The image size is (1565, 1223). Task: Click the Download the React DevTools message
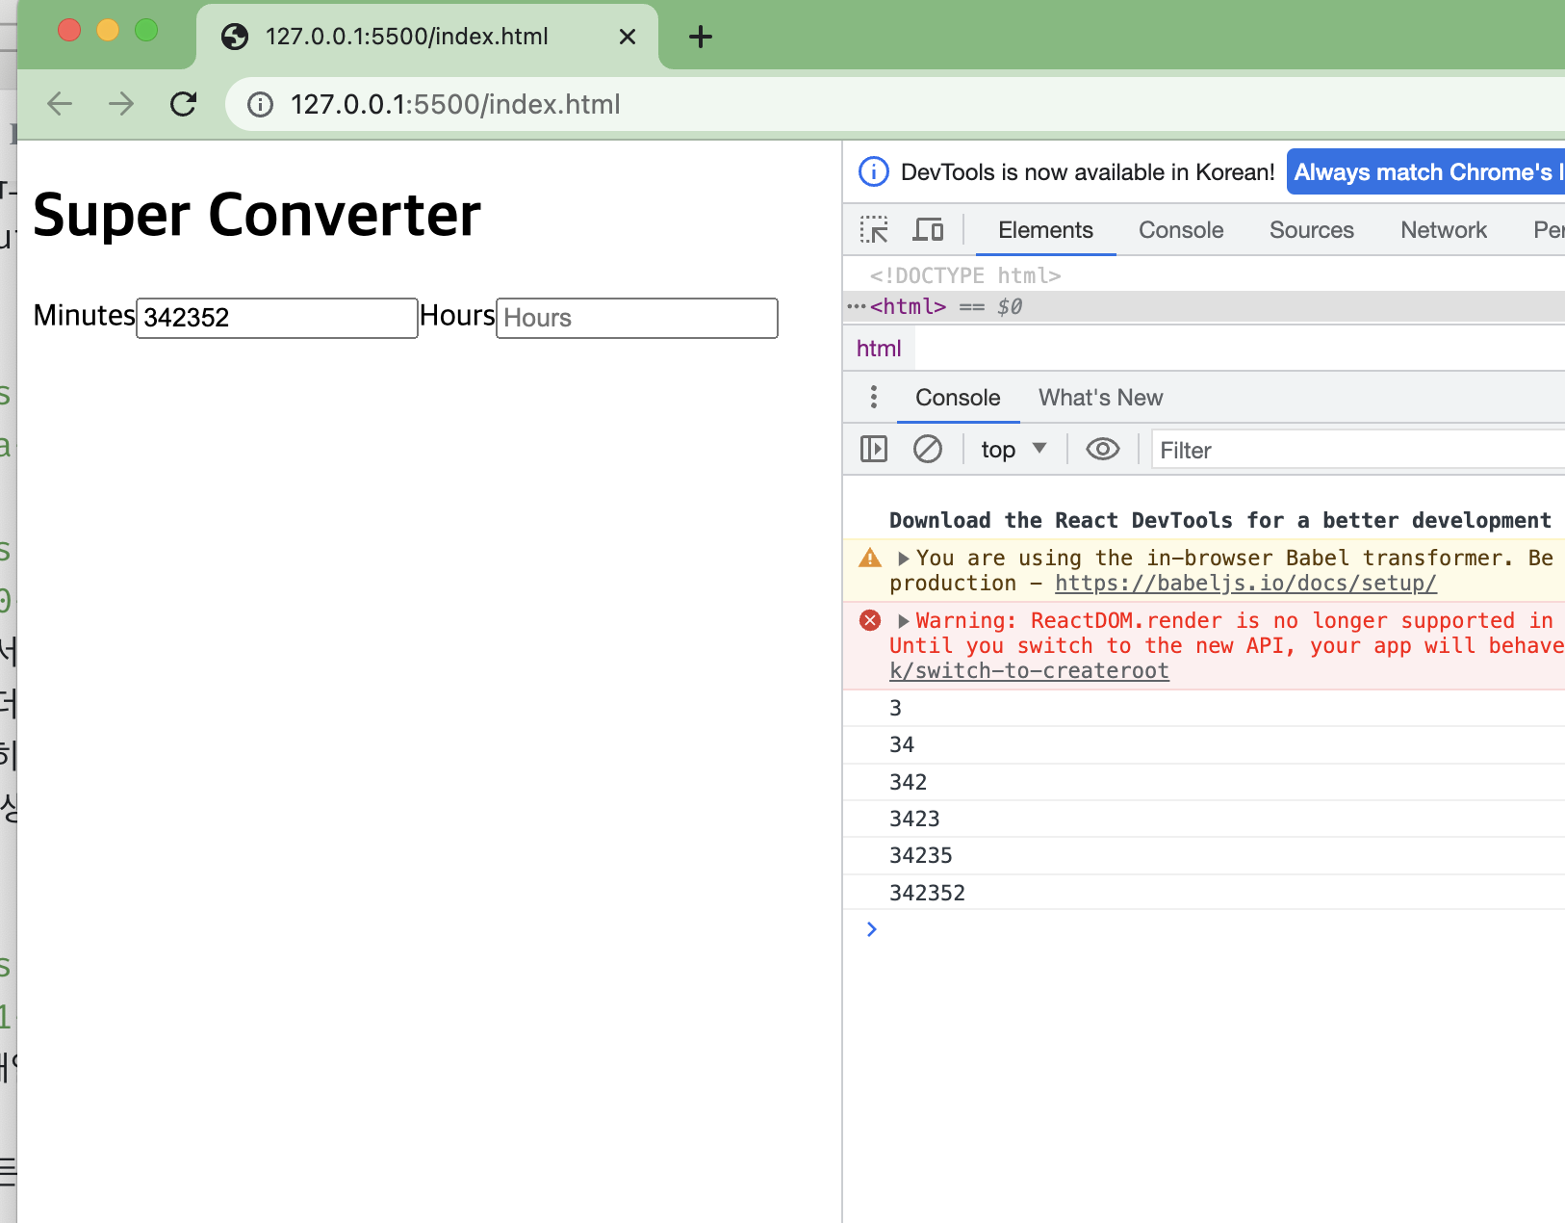coord(1219,521)
